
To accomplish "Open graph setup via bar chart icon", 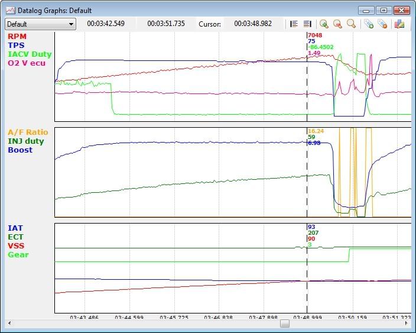I will [399, 24].
